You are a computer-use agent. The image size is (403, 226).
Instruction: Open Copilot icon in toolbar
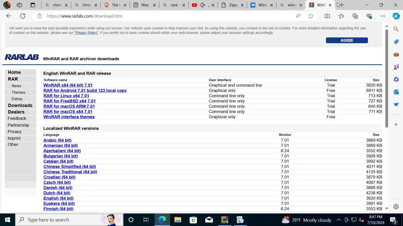pos(396,16)
